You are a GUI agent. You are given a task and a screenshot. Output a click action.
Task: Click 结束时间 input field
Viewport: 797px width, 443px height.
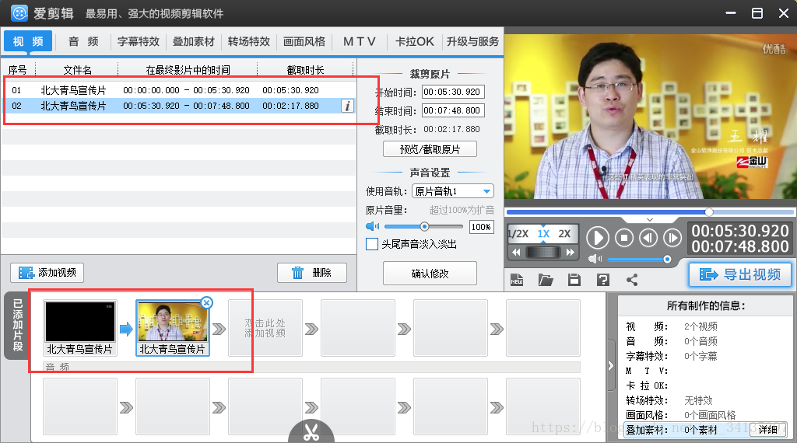point(453,110)
